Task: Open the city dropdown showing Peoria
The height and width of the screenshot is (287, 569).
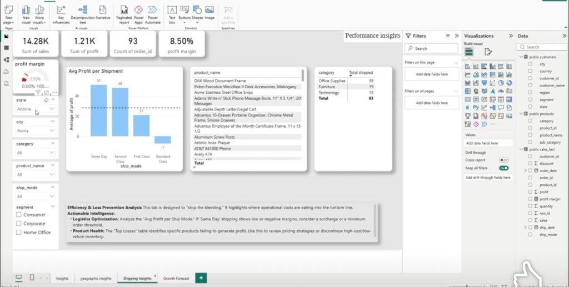Action: (x=36, y=131)
